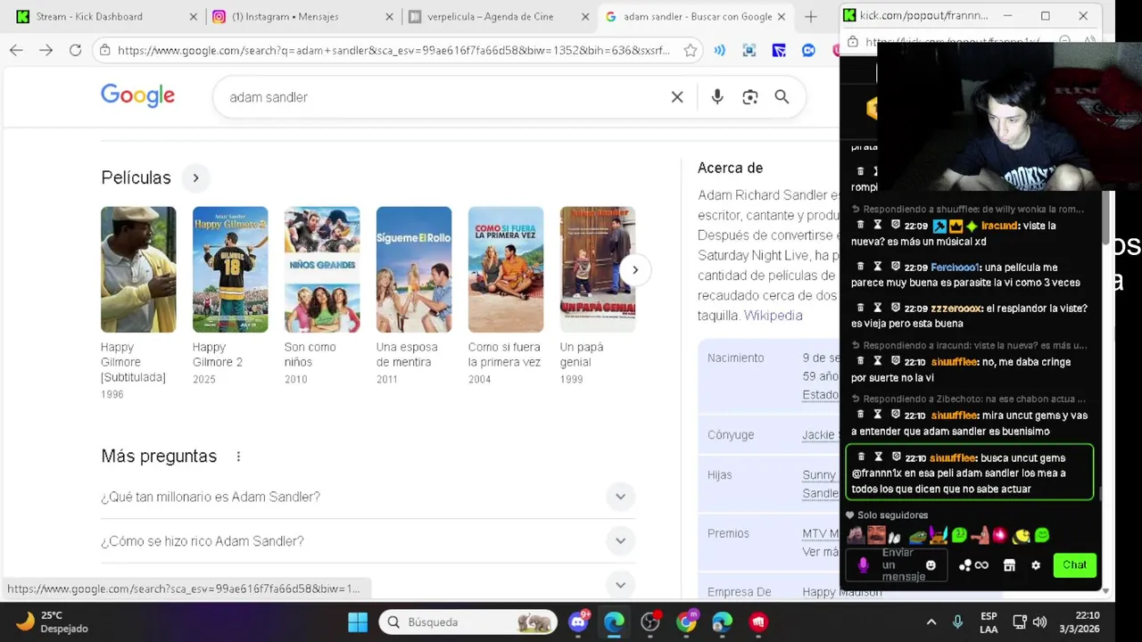The width and height of the screenshot is (1142, 642).
Task: Open a new browser tab
Action: tap(810, 16)
